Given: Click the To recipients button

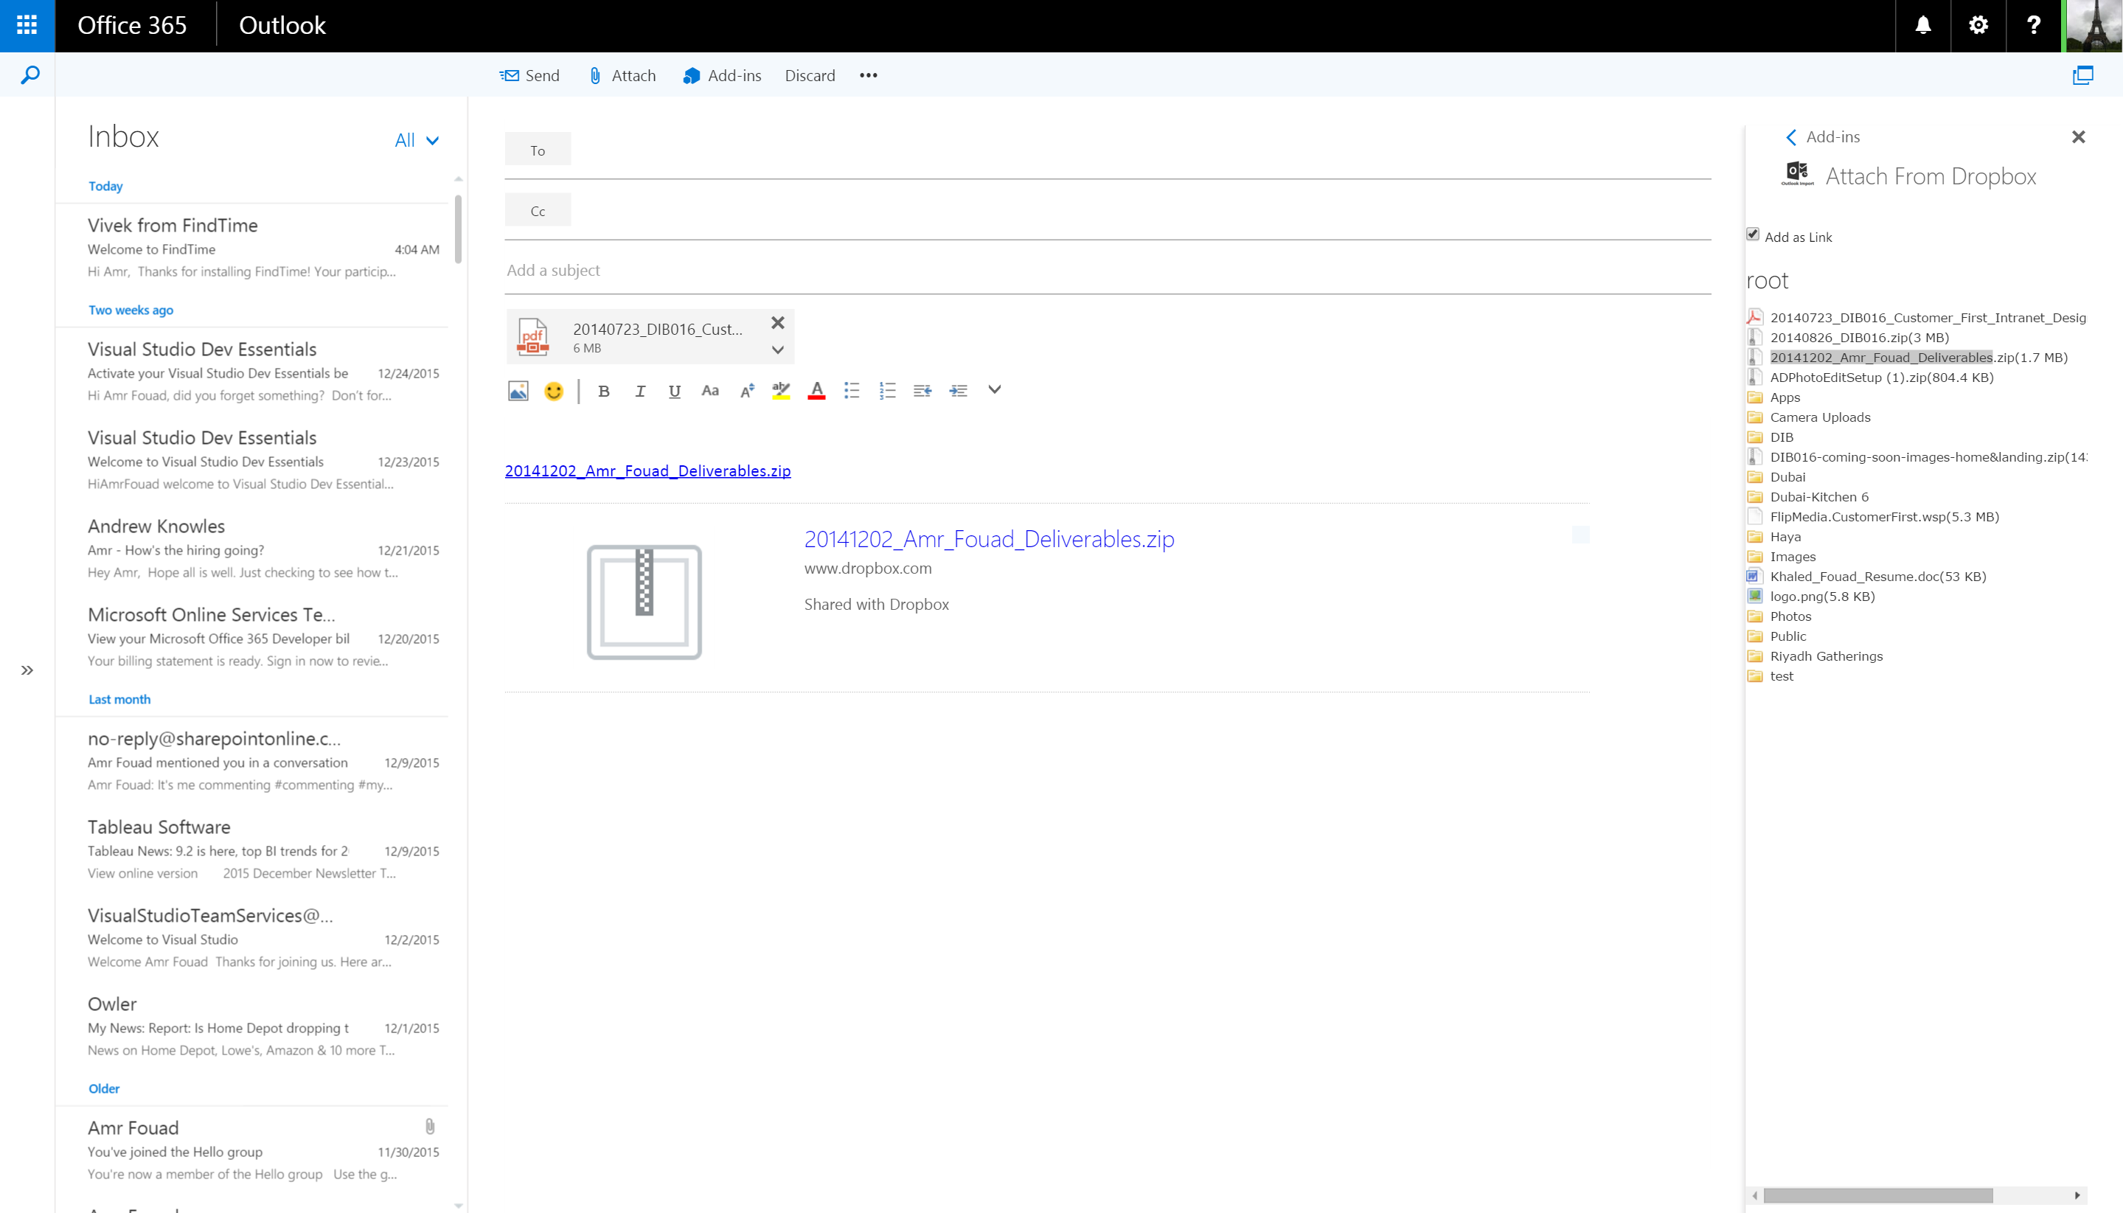Looking at the screenshot, I should [538, 150].
